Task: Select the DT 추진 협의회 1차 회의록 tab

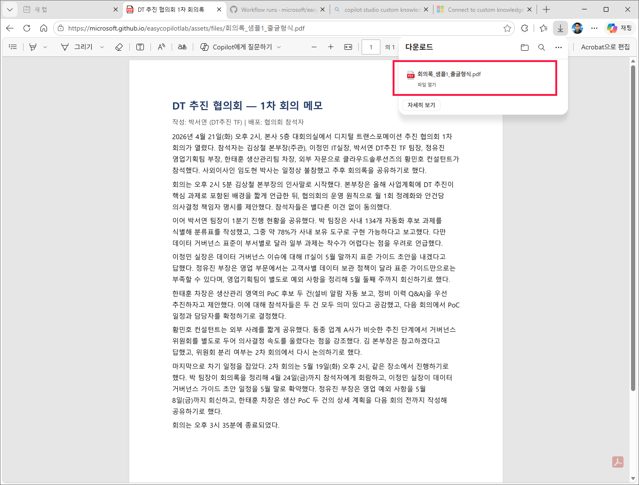Action: (174, 9)
